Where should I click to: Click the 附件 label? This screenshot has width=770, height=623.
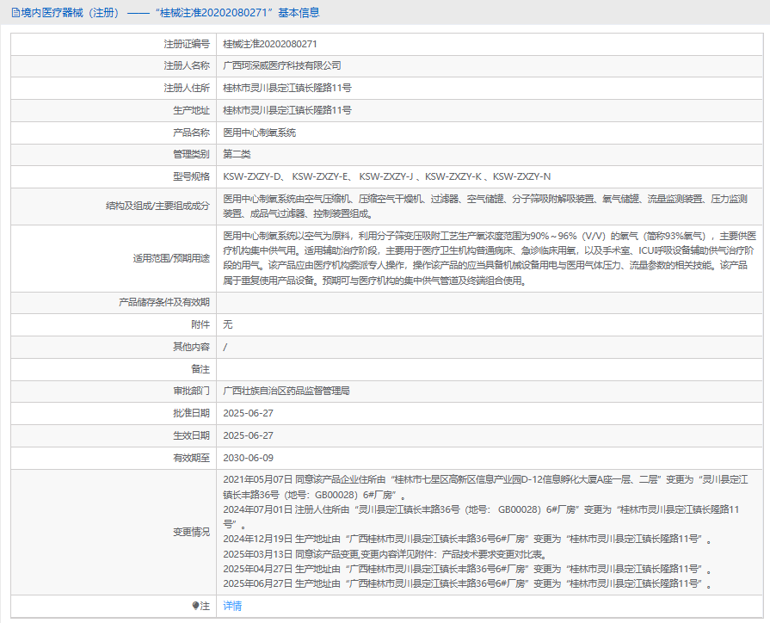click(x=200, y=324)
